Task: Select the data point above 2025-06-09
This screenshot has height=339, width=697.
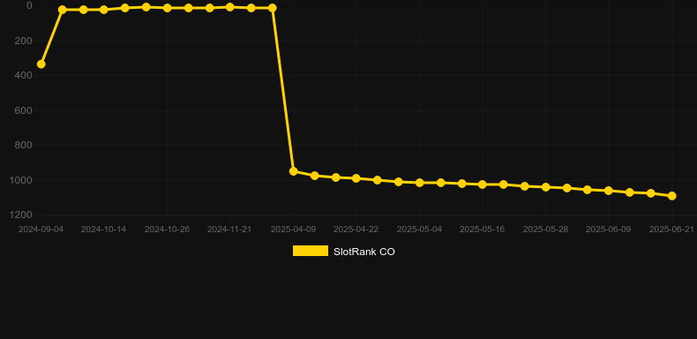Action: tap(609, 191)
